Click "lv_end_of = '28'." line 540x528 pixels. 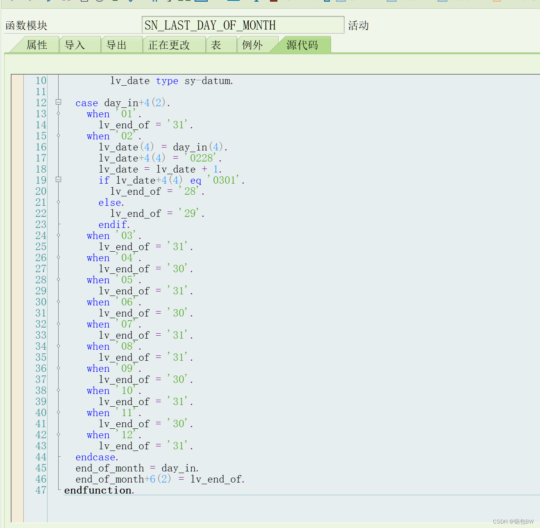coord(157,191)
